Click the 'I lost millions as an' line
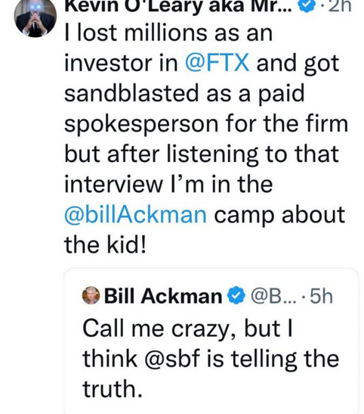Viewport: 364px width, 414px height. pos(168,33)
